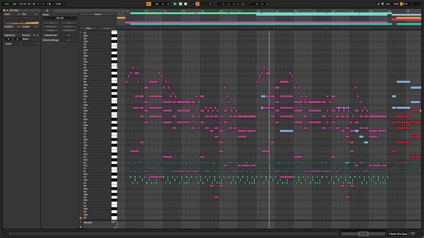Start playback with the green Play button
The height and width of the screenshot is (238, 424).
pos(175,4)
